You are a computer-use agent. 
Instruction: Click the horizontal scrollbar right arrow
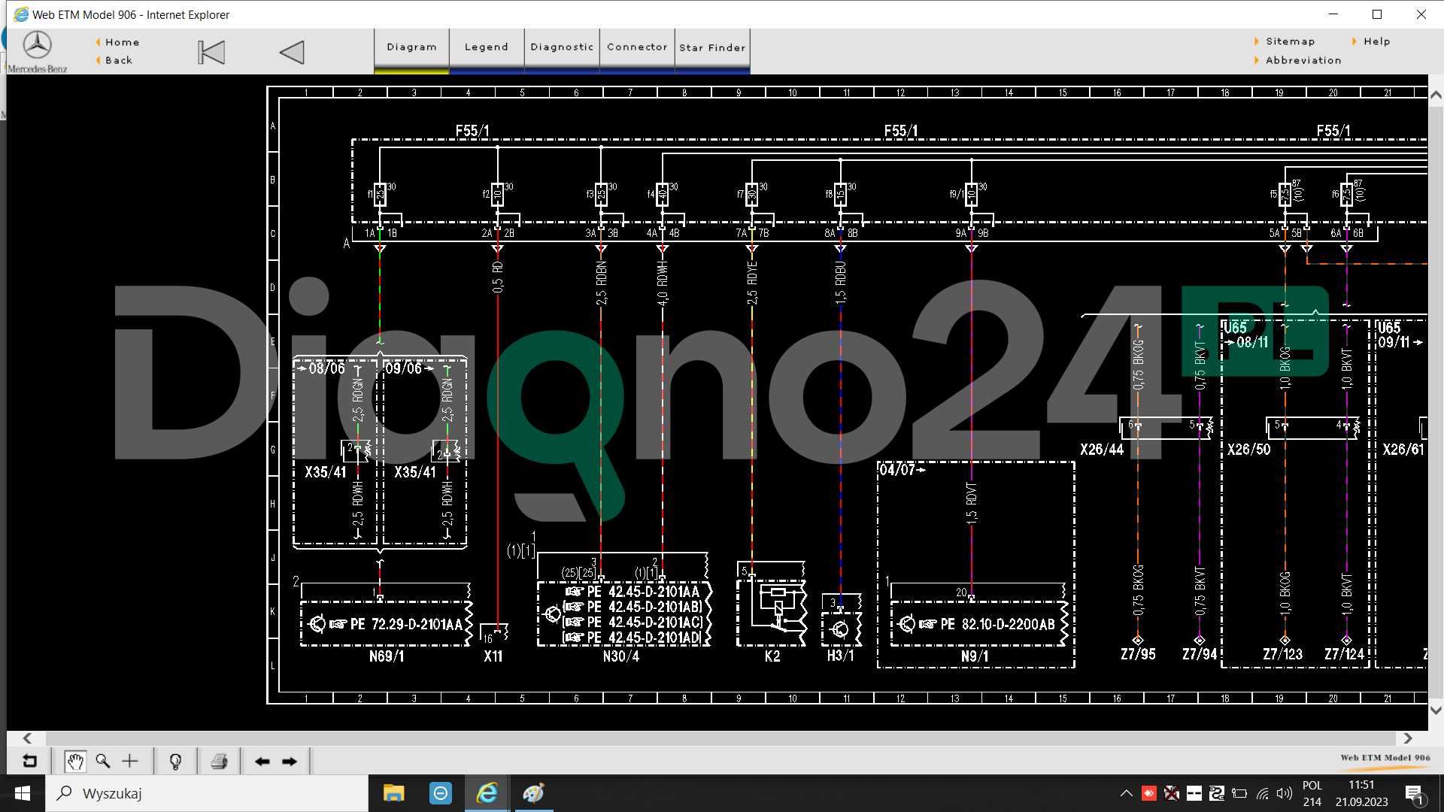(1408, 738)
